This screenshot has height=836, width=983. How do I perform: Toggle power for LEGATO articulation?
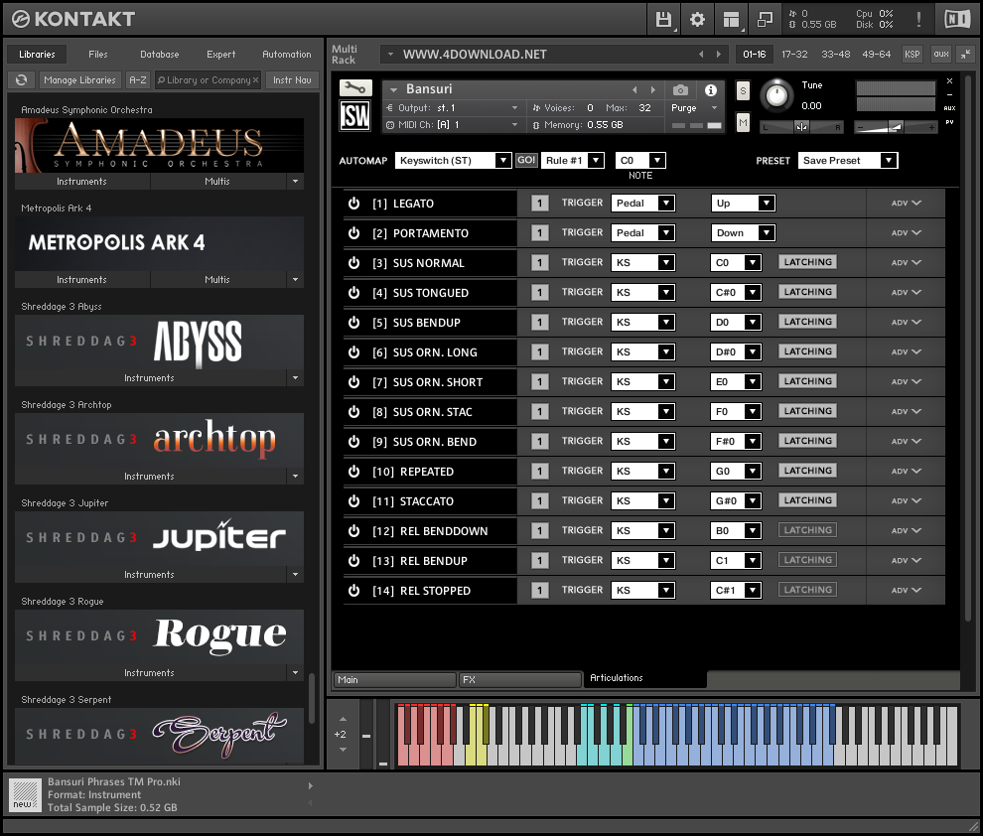pos(354,204)
